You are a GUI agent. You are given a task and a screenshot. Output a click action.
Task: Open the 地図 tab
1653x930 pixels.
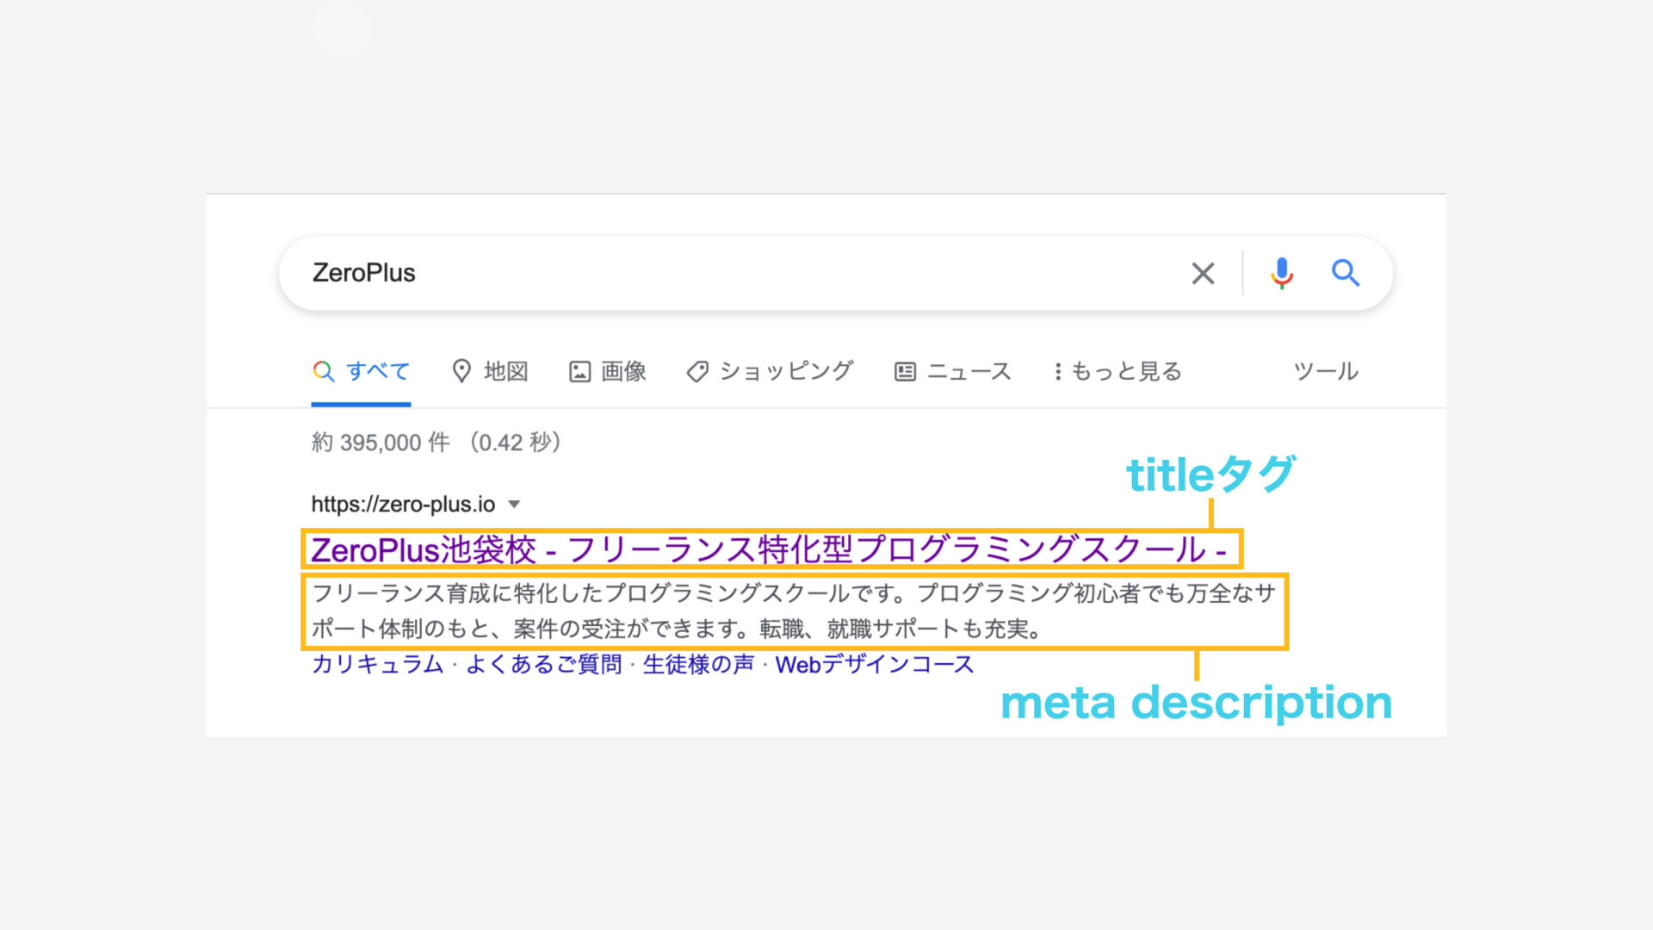490,371
